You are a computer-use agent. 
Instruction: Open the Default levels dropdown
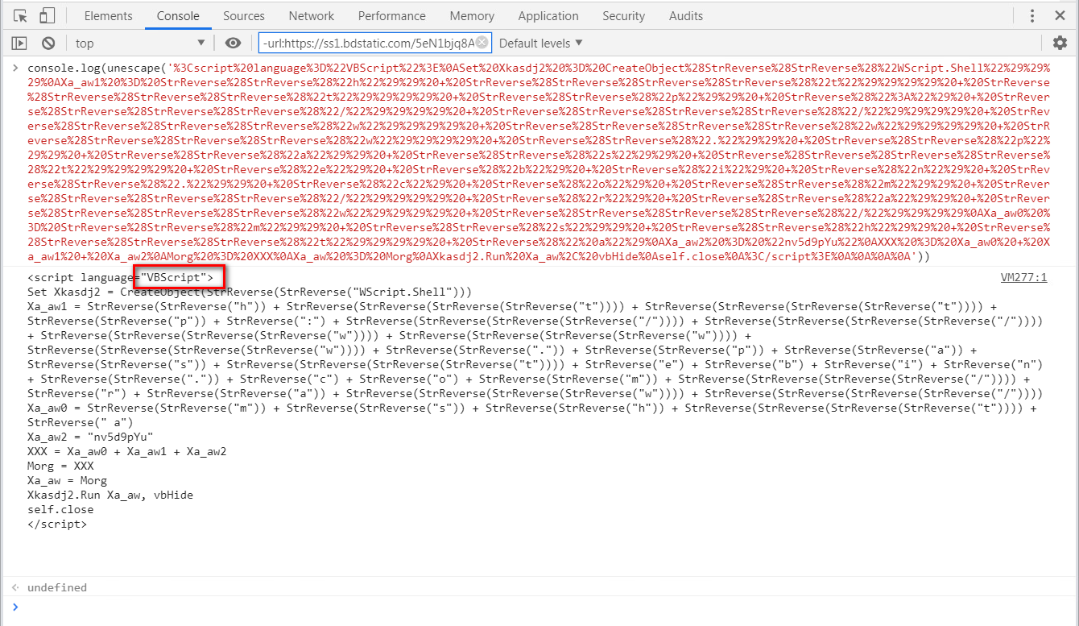540,44
